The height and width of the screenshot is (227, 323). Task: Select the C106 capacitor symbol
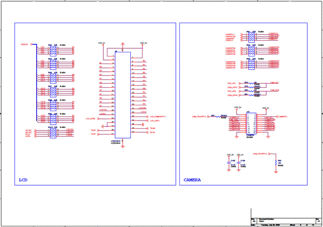[238, 162]
